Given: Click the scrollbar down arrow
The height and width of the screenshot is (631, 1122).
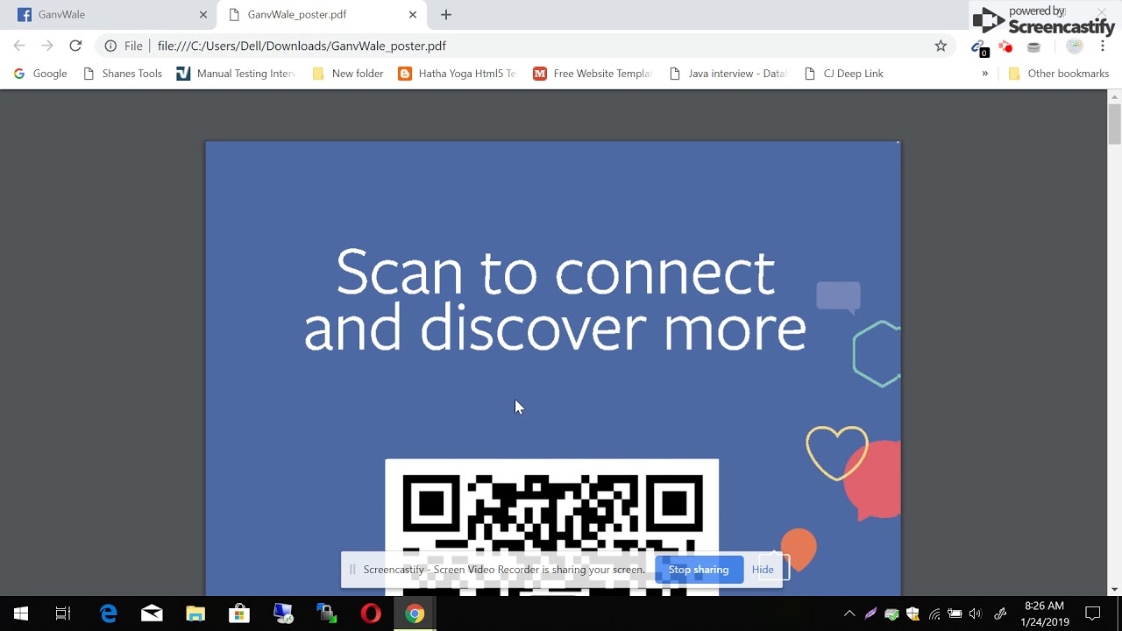Looking at the screenshot, I should click(x=1115, y=589).
